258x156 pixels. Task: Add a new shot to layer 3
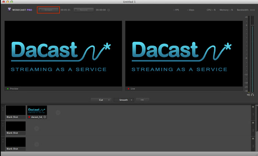pyautogui.click(x=36, y=144)
